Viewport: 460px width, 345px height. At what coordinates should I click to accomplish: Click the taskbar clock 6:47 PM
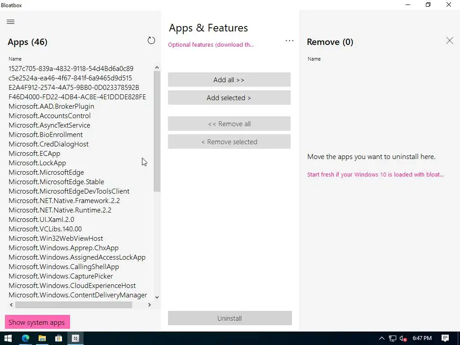pos(422,338)
